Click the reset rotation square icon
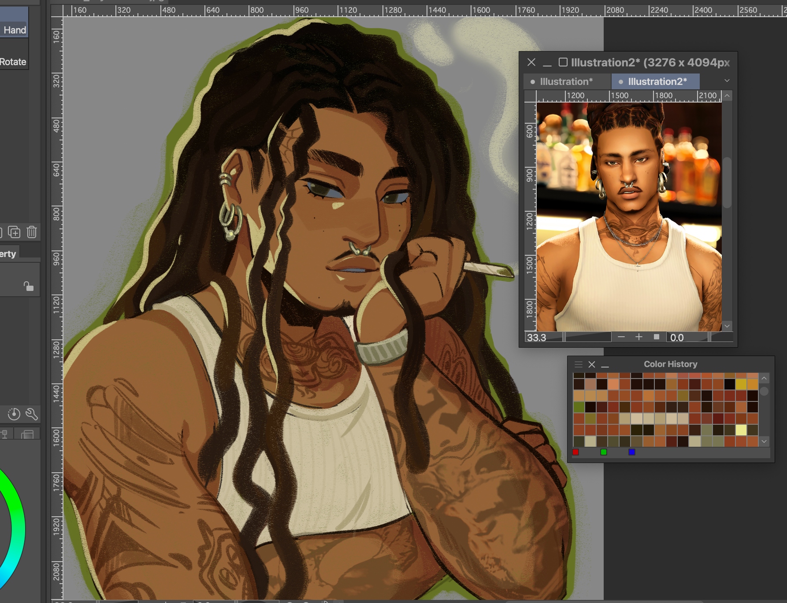Viewport: 787px width, 603px height. tap(657, 337)
